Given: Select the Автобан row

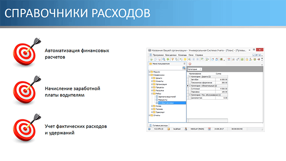Looking at the screenshot, I should 209,80.
